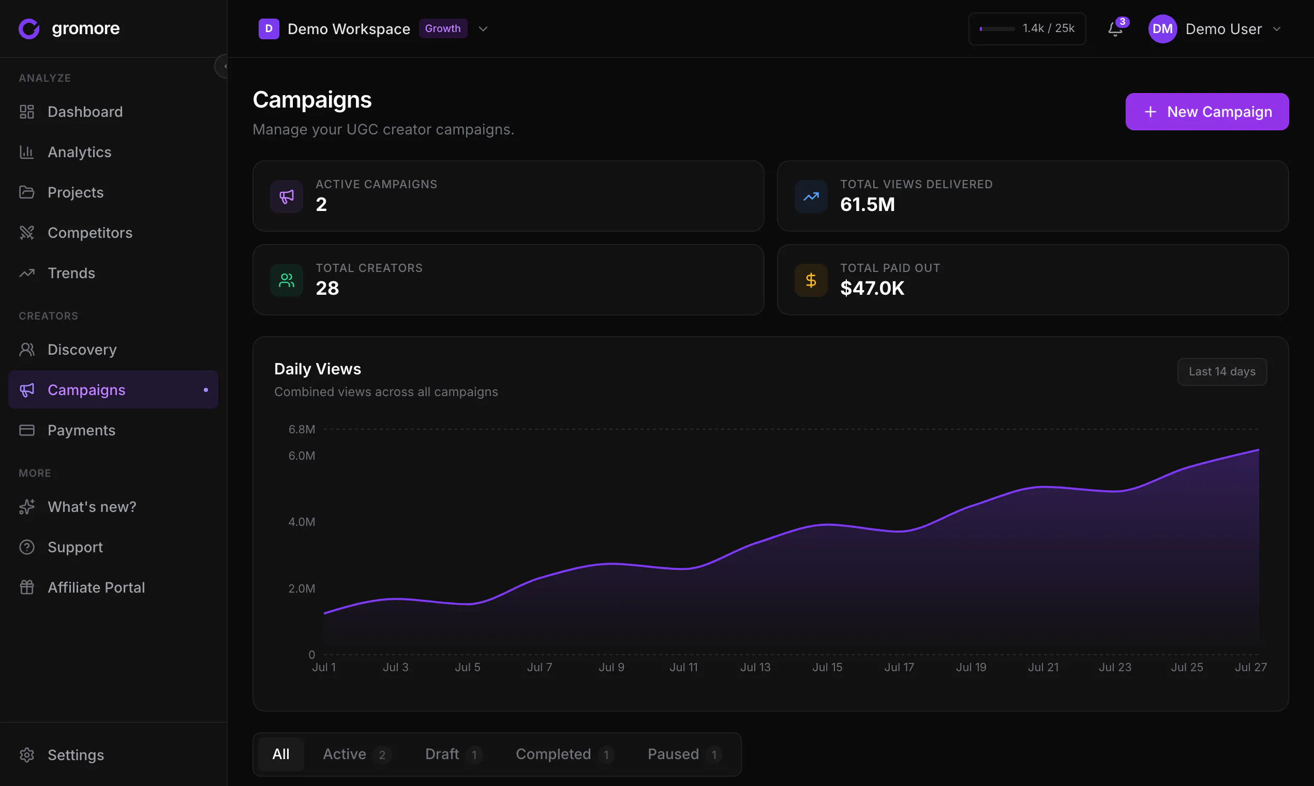Open Discovery under Creators
This screenshot has height=786, width=1314.
click(113, 350)
